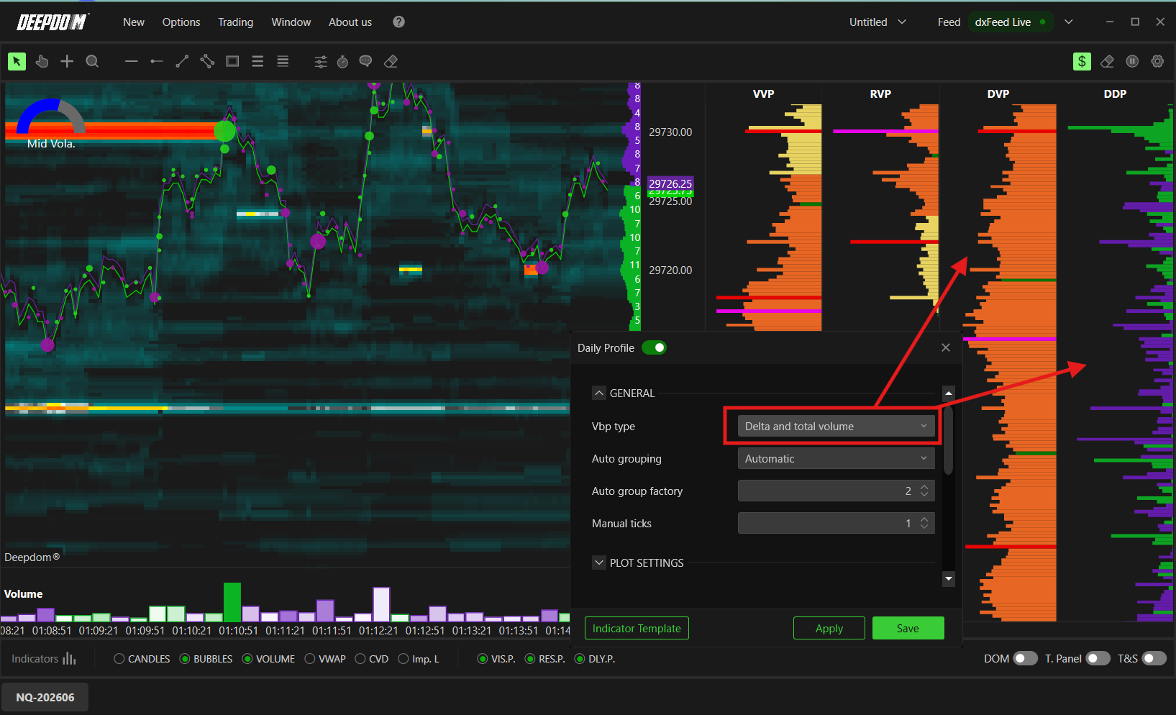Image resolution: width=1176 pixels, height=715 pixels.
Task: Open the Trading menu
Action: point(236,22)
